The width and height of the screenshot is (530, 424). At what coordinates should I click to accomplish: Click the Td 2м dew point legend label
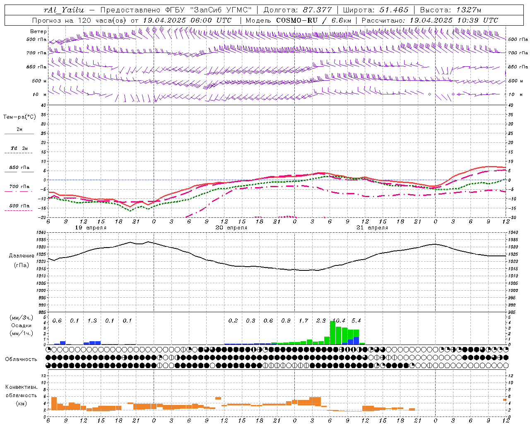tap(19, 148)
